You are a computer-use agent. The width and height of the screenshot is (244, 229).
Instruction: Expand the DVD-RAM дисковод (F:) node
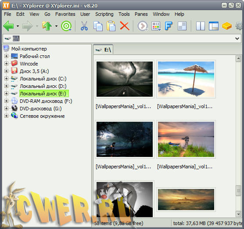coord(6,101)
